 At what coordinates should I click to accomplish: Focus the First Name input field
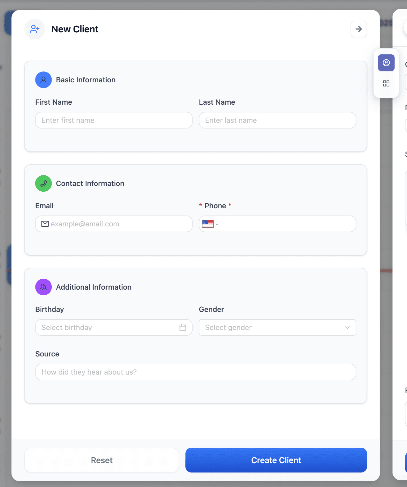point(114,120)
